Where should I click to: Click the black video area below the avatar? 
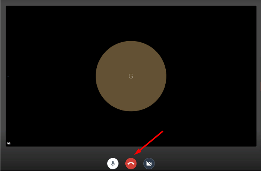[131, 129]
